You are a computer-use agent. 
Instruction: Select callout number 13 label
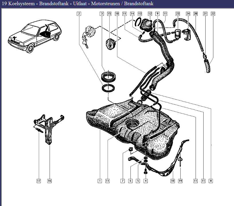(x=140, y=14)
